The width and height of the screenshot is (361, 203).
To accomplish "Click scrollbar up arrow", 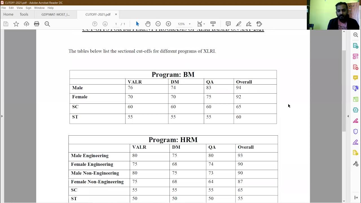I will 344,31.
